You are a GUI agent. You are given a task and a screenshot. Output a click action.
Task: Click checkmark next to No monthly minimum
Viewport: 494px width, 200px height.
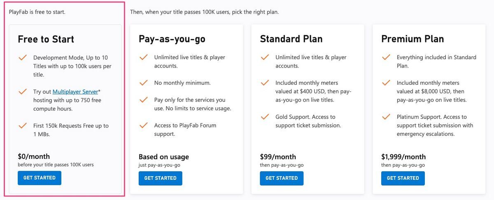(144, 83)
